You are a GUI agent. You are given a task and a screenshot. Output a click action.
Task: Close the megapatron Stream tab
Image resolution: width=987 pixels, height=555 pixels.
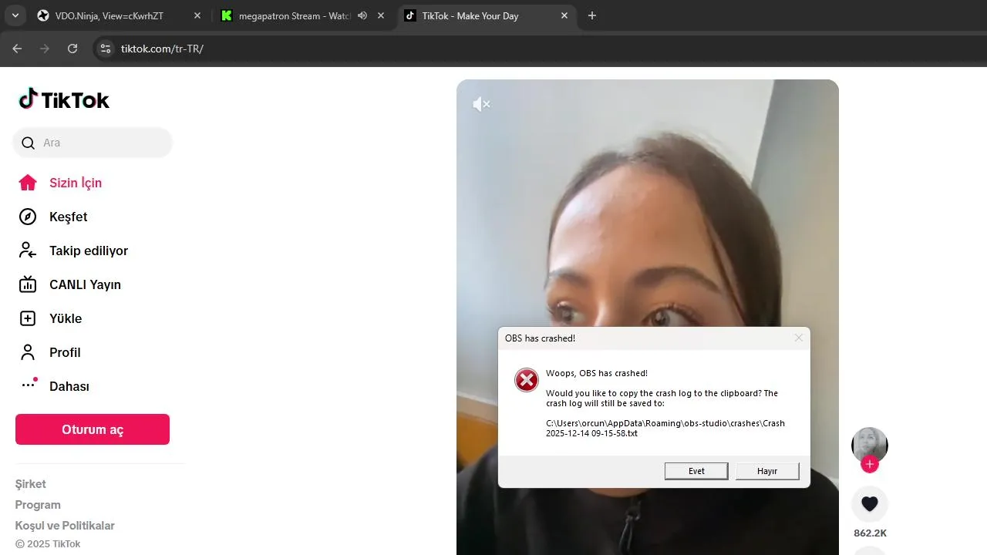(381, 15)
